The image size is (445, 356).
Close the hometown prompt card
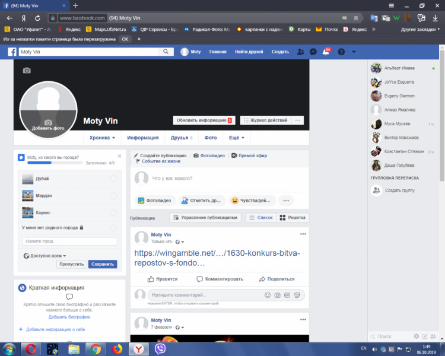point(119,156)
